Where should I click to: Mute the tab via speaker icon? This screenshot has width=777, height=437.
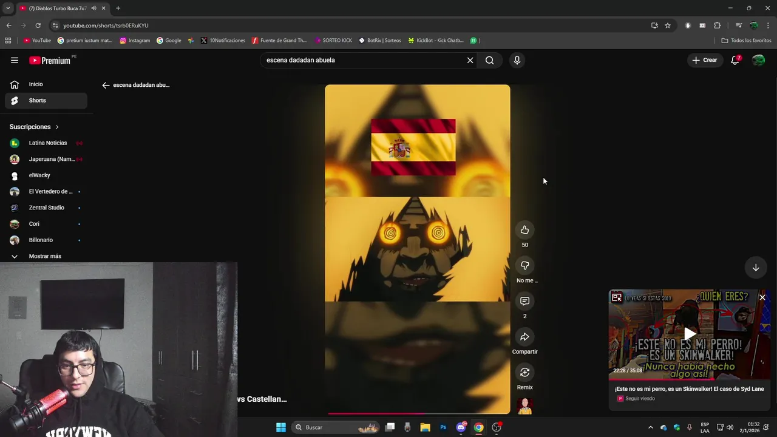93,8
